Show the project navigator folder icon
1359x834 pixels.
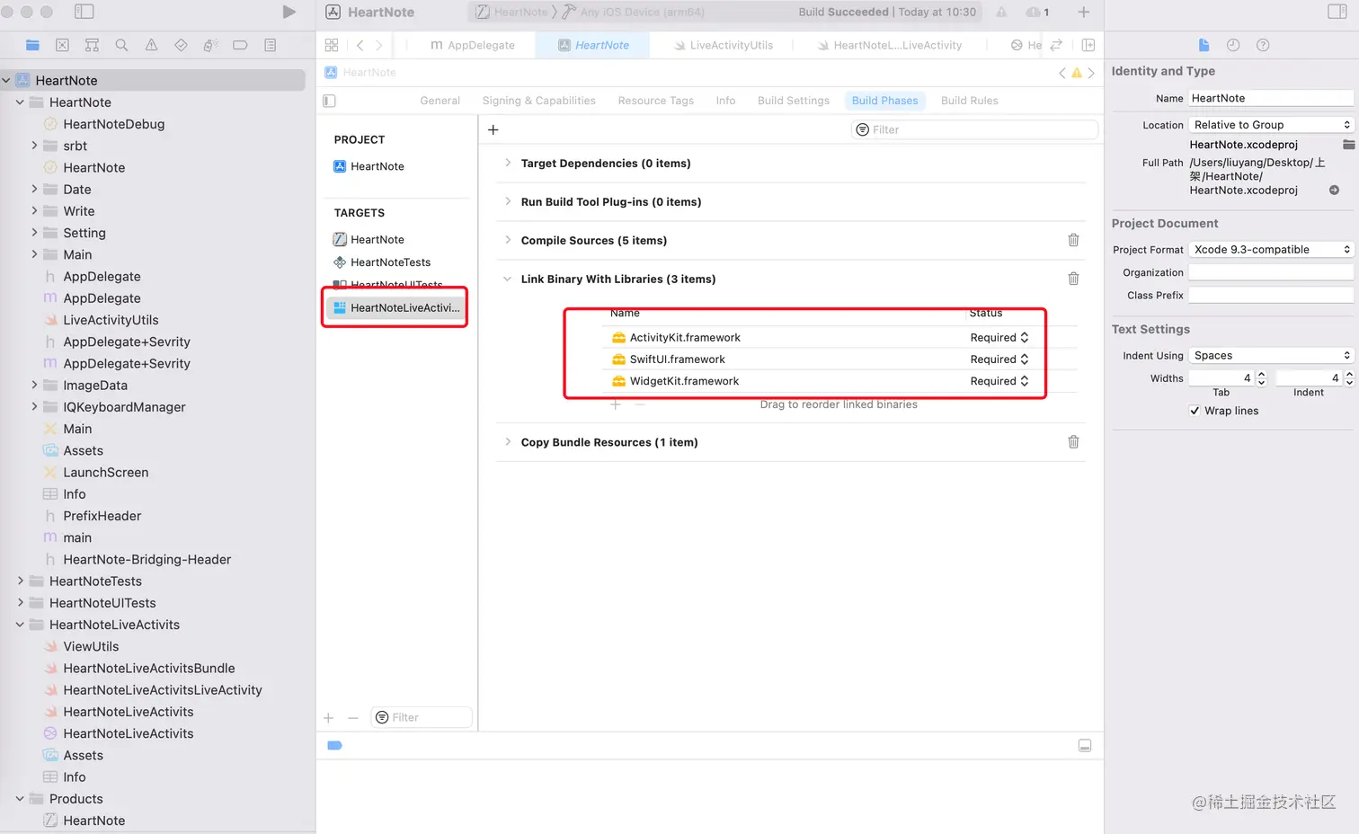(33, 45)
